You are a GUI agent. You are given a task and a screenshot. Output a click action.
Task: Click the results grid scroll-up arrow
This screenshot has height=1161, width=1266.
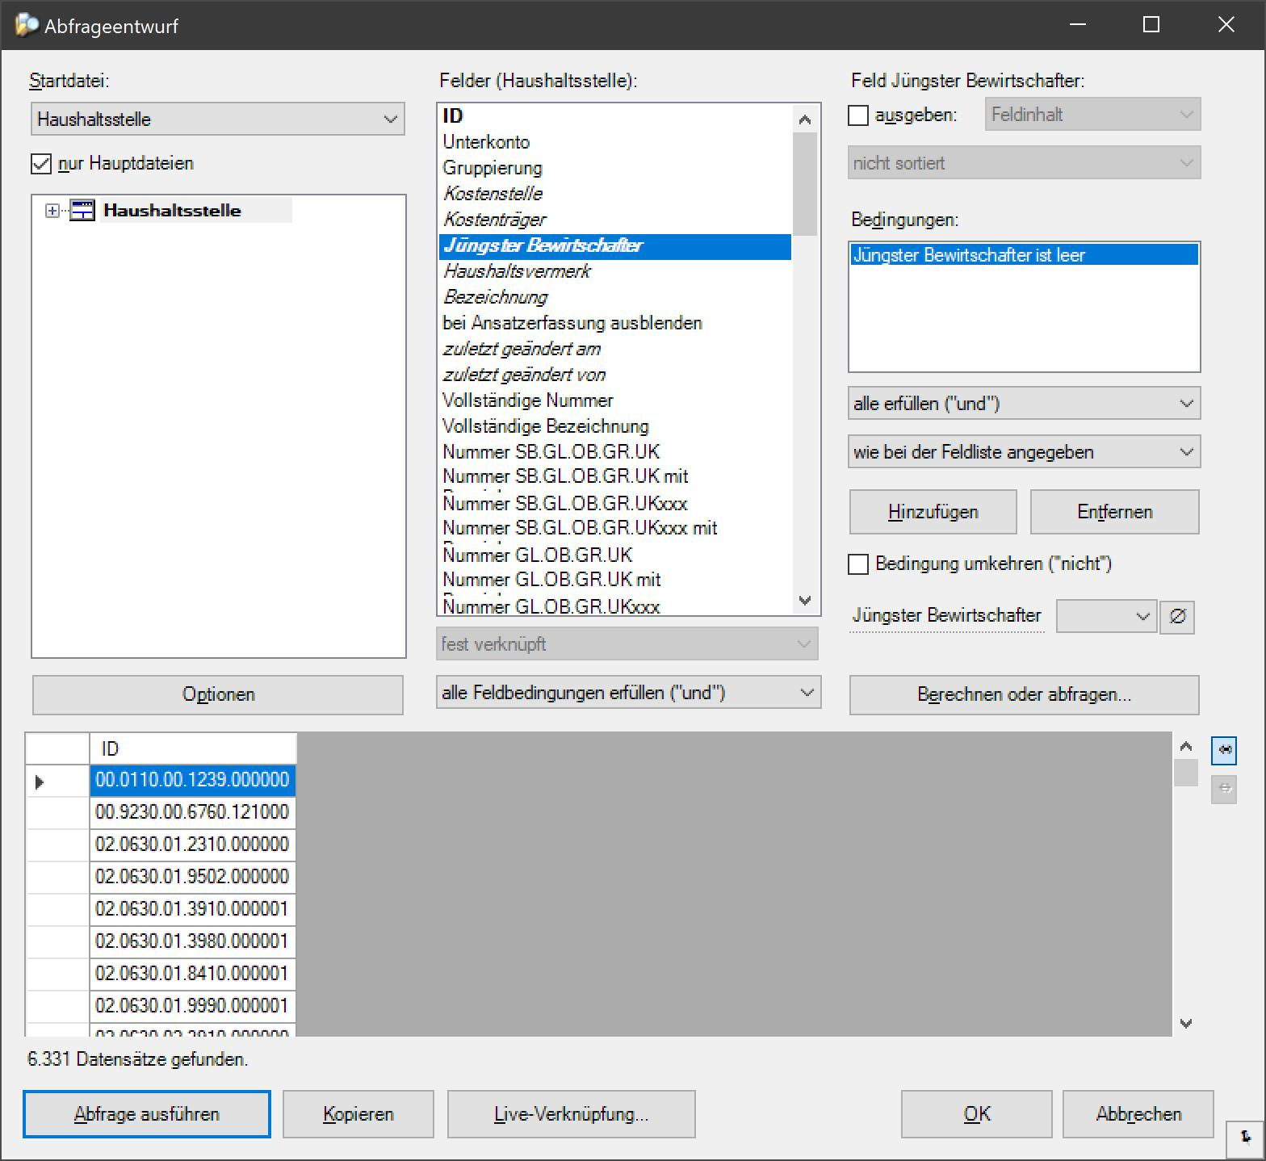pyautogui.click(x=1185, y=746)
